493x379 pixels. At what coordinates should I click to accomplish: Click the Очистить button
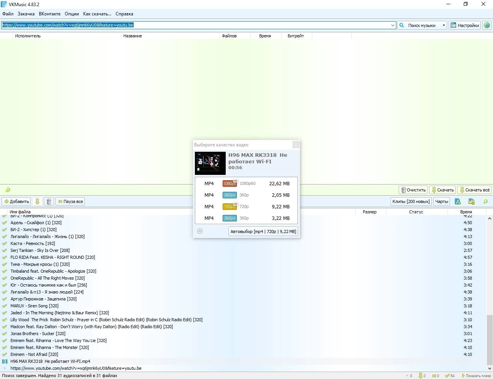413,190
